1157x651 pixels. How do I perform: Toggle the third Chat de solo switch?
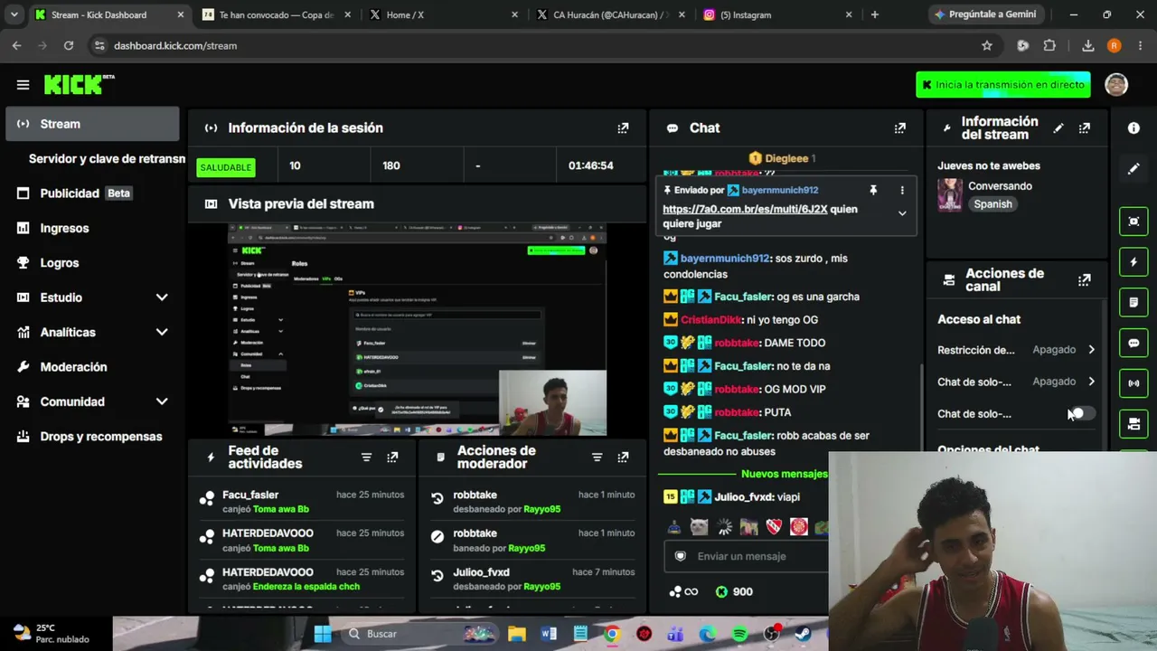coord(1081,413)
